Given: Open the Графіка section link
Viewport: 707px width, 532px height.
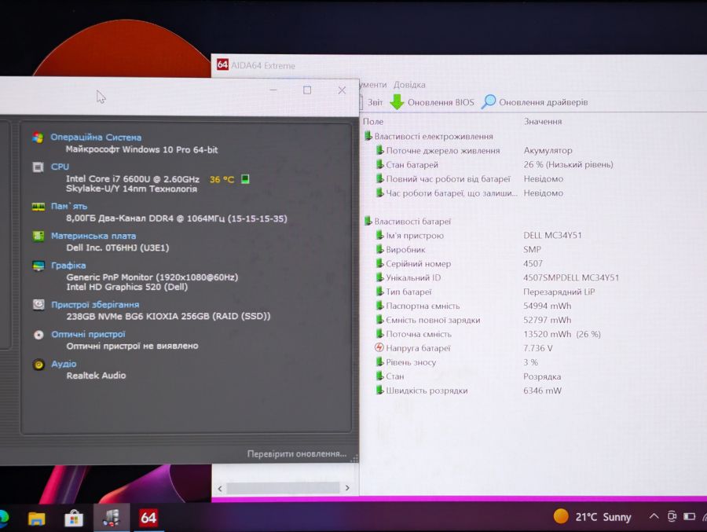Looking at the screenshot, I should 68,266.
